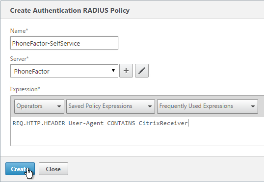
Task: Place cursor on REQ.HTTP.HEADER in the expression
Action: 39,123
